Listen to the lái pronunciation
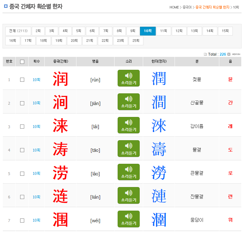 (128, 125)
